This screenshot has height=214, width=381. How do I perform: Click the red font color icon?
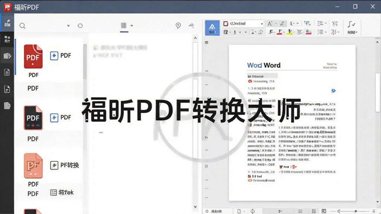point(280,32)
